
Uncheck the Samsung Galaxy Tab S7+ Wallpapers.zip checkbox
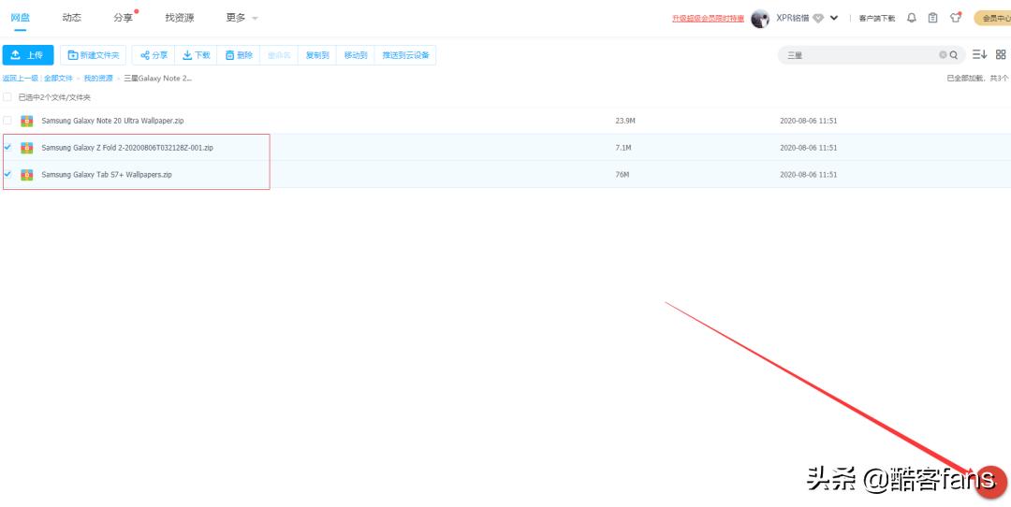7,175
